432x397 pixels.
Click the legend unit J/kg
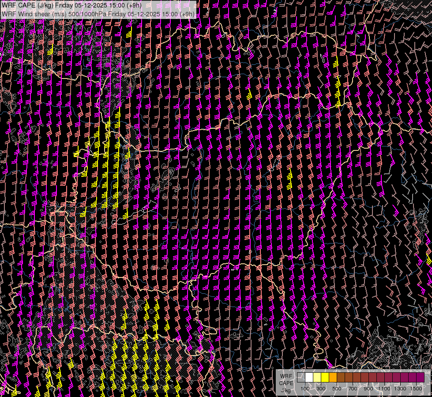click(285, 390)
